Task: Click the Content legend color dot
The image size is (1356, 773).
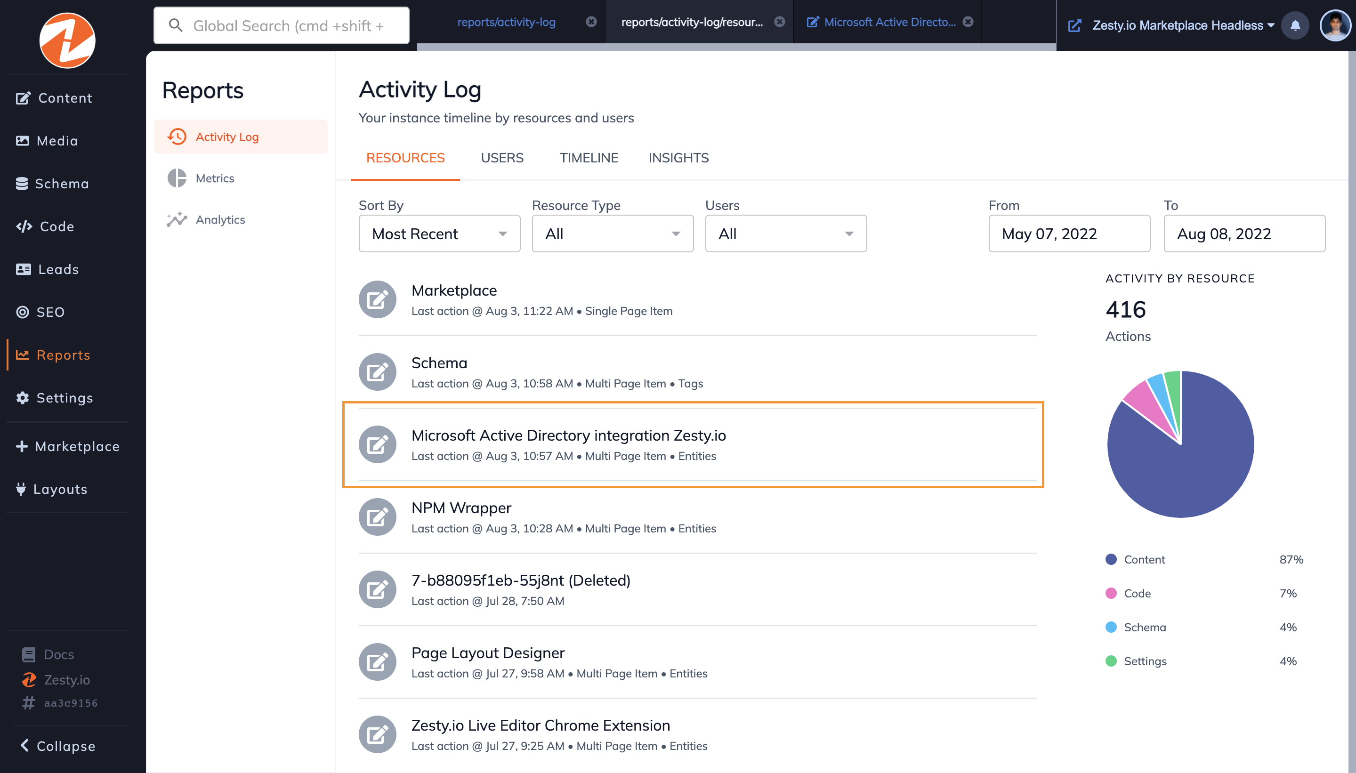Action: pos(1111,559)
